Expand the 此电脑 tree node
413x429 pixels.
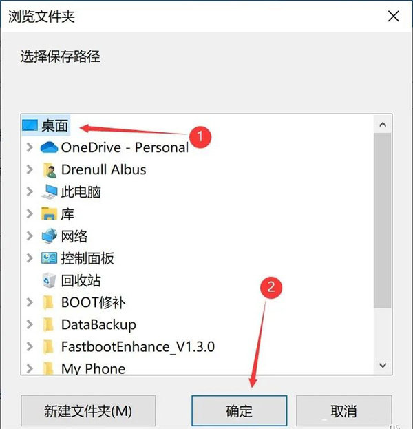click(29, 192)
